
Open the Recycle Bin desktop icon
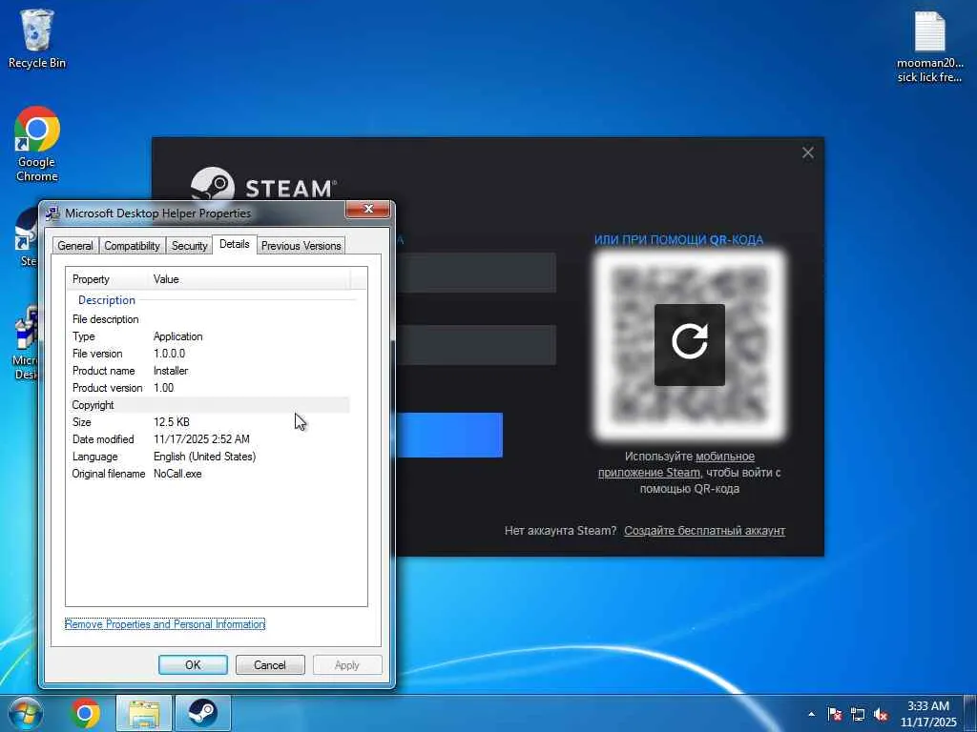point(37,38)
